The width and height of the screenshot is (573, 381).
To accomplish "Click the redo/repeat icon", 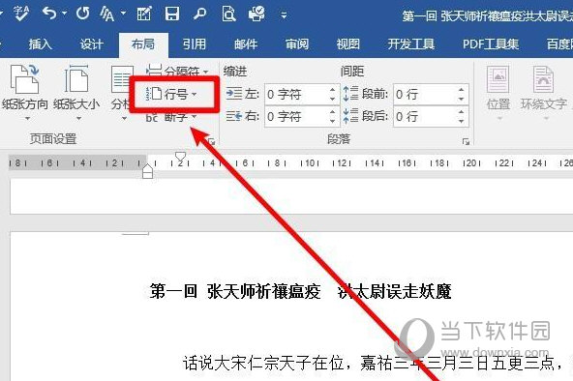I will click(x=83, y=14).
